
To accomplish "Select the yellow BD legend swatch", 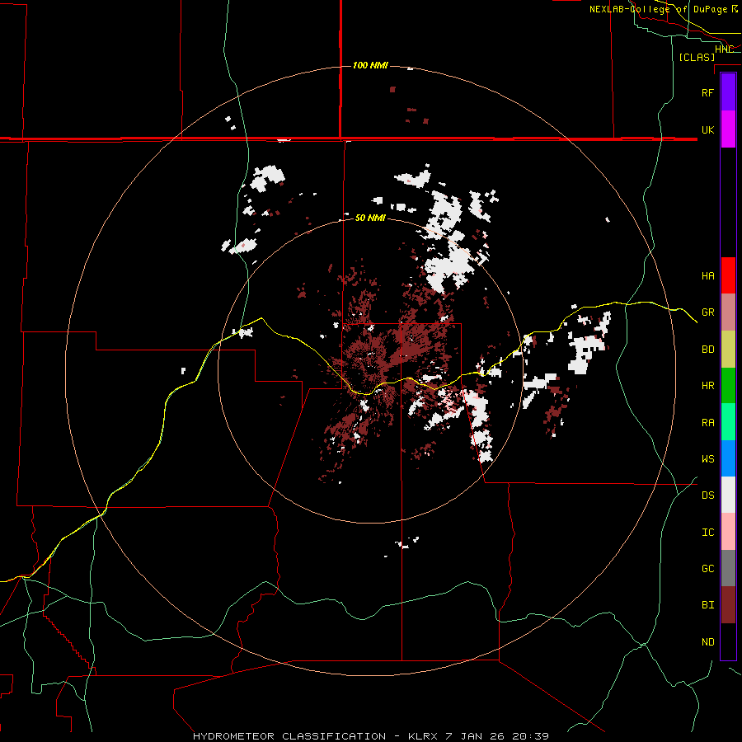I will pyautogui.click(x=728, y=349).
